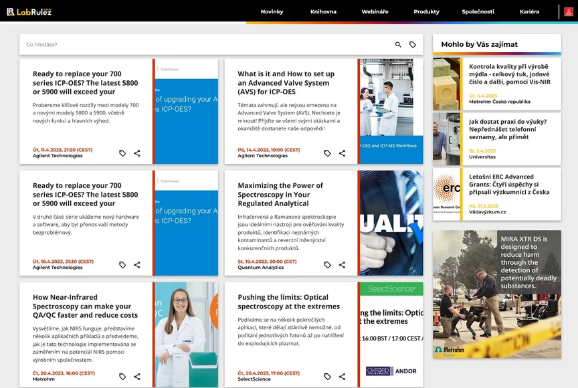Open the LabRulez logo home link
The image size is (578, 388).
click(x=29, y=12)
